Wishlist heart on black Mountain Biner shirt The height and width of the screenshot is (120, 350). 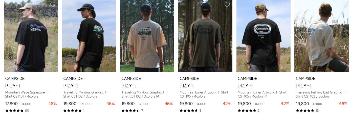[x=285, y=5]
